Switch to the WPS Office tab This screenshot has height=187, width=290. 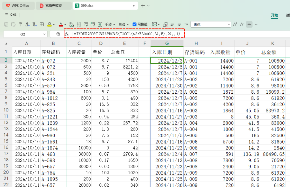tap(18, 6)
